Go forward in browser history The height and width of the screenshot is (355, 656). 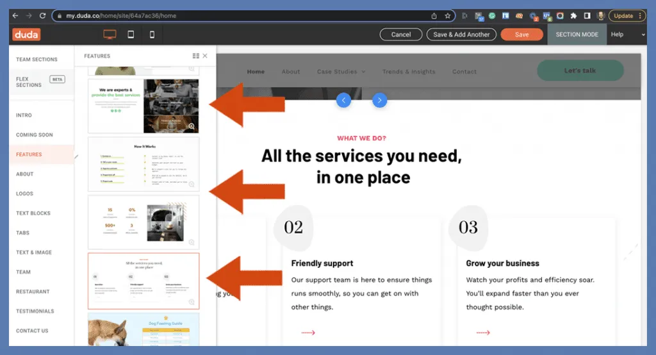coord(29,15)
